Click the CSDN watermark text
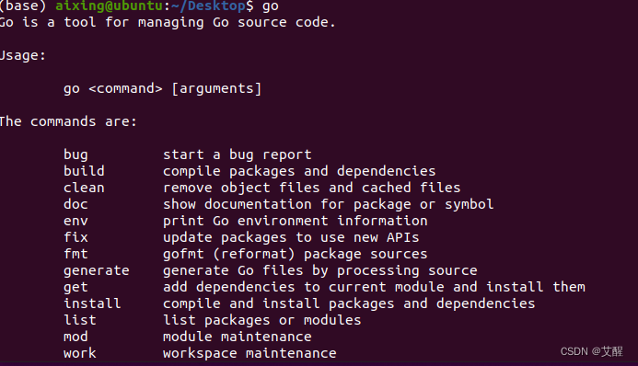 [x=592, y=351]
